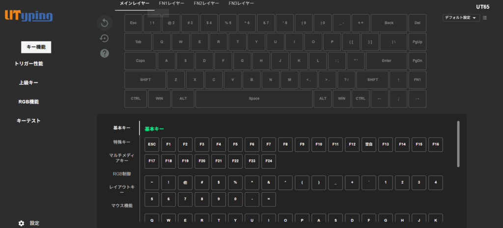The height and width of the screenshot is (228, 503).
Task: Switch to the FN3レイヤー tab
Action: 241,3
